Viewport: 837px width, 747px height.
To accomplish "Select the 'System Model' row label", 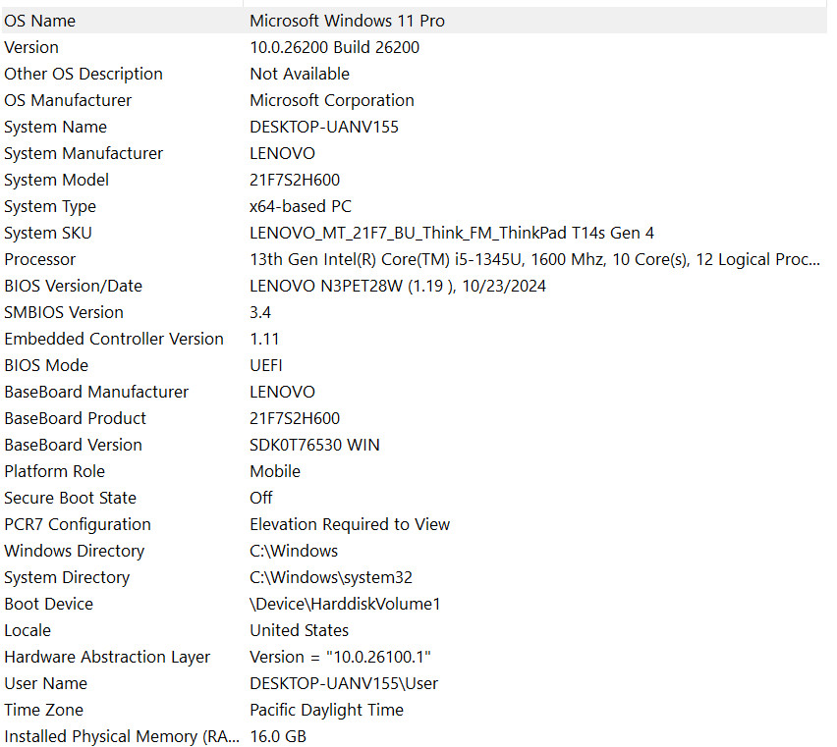I will click(x=56, y=180).
